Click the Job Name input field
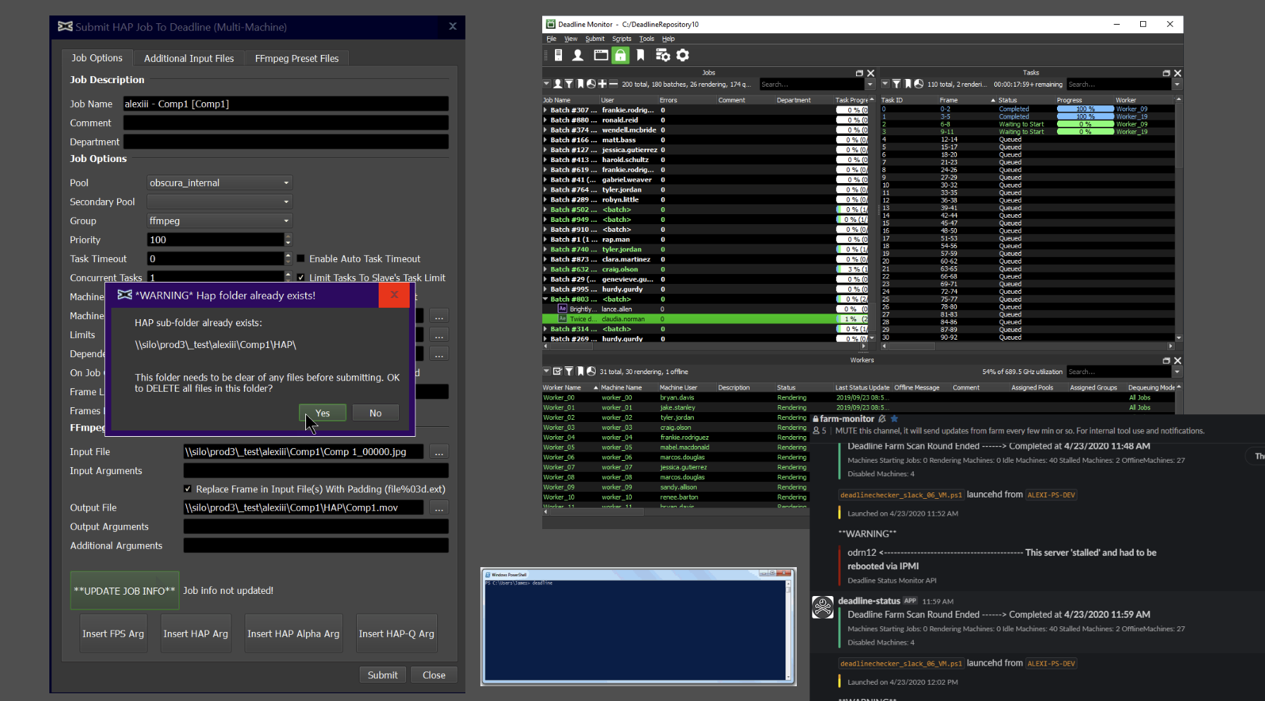The height and width of the screenshot is (701, 1265). [x=286, y=104]
